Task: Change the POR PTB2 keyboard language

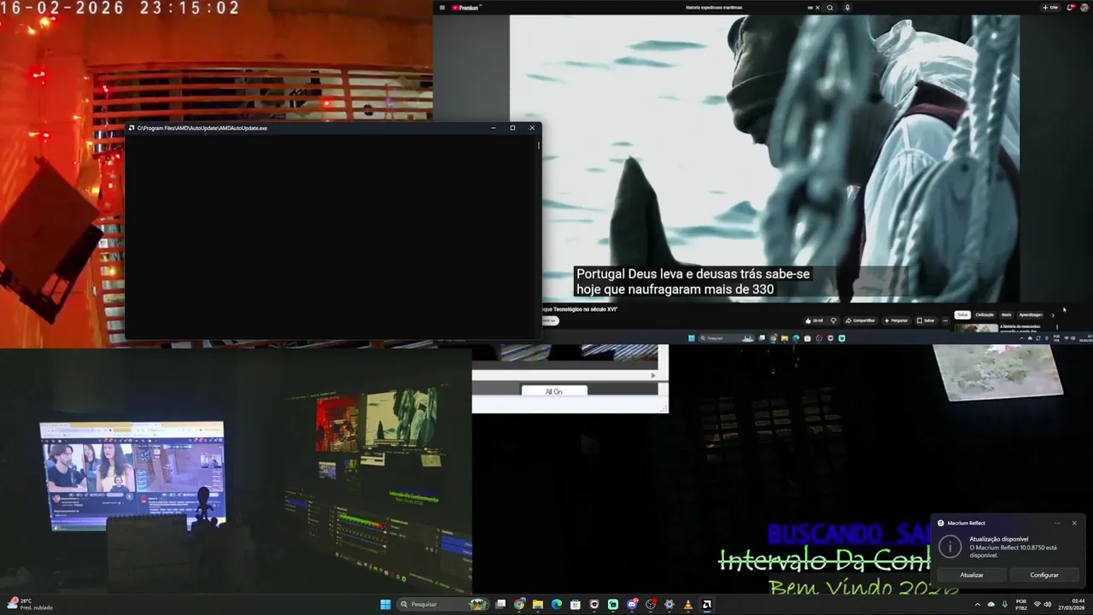Action: pyautogui.click(x=1021, y=605)
